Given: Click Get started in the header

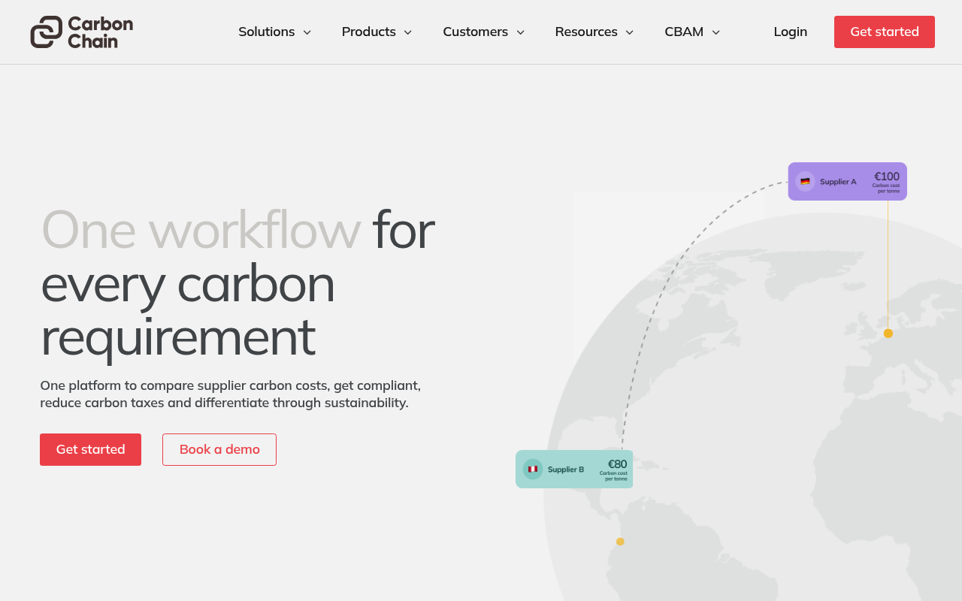Looking at the screenshot, I should tap(885, 32).
